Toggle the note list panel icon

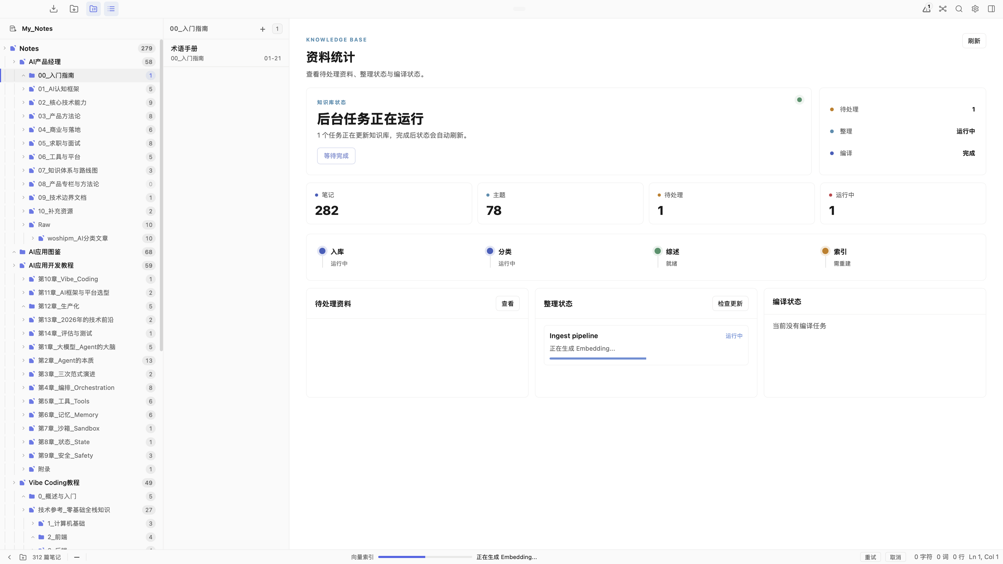tap(111, 9)
